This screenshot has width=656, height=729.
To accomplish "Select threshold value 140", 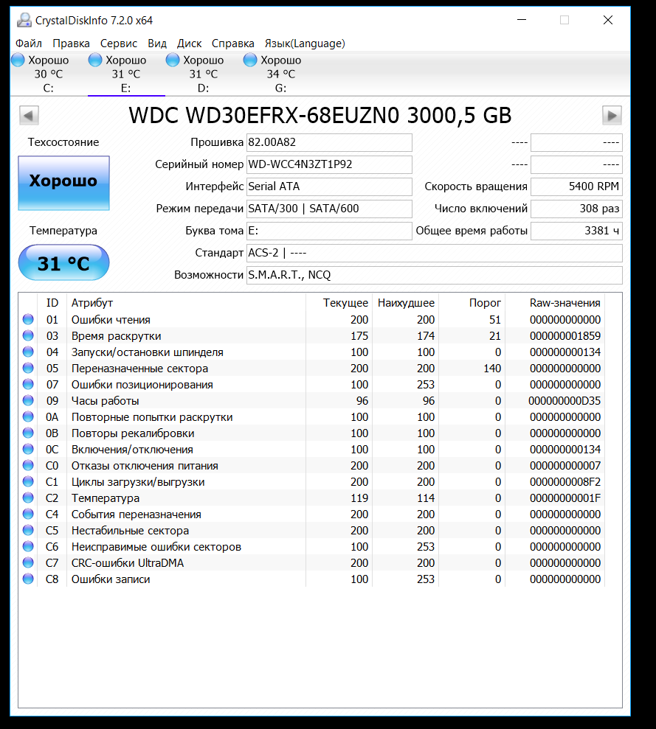I will tap(492, 369).
